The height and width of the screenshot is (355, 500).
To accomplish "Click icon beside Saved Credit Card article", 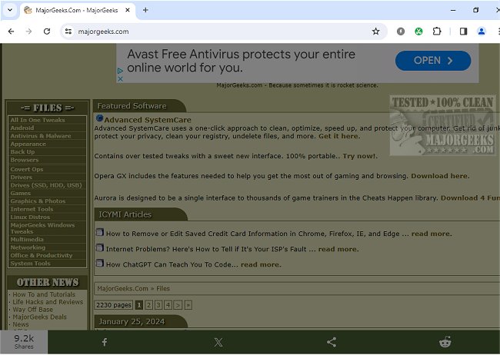I will point(100,232).
